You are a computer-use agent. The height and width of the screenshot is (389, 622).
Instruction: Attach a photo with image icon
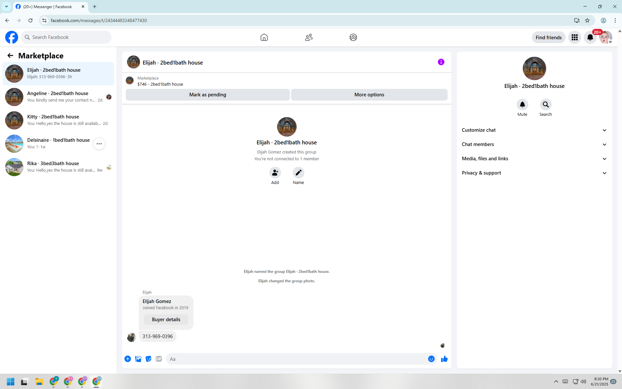pos(138,359)
